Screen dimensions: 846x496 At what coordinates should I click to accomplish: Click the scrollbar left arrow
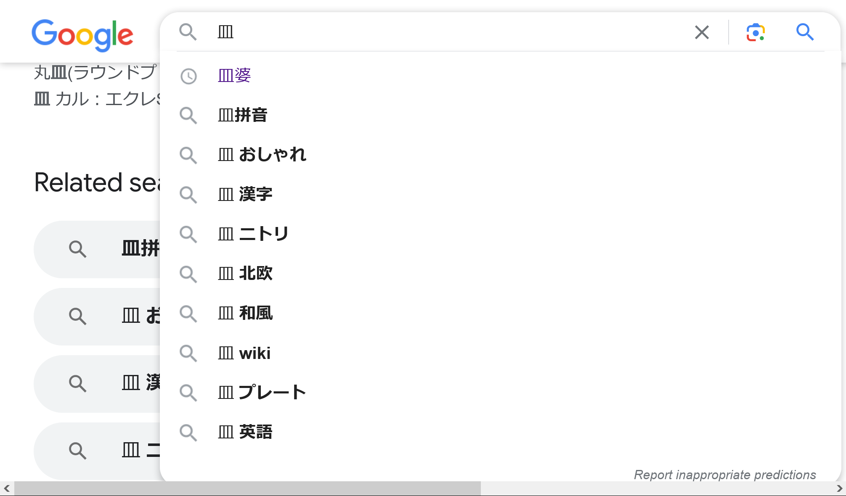(7, 488)
